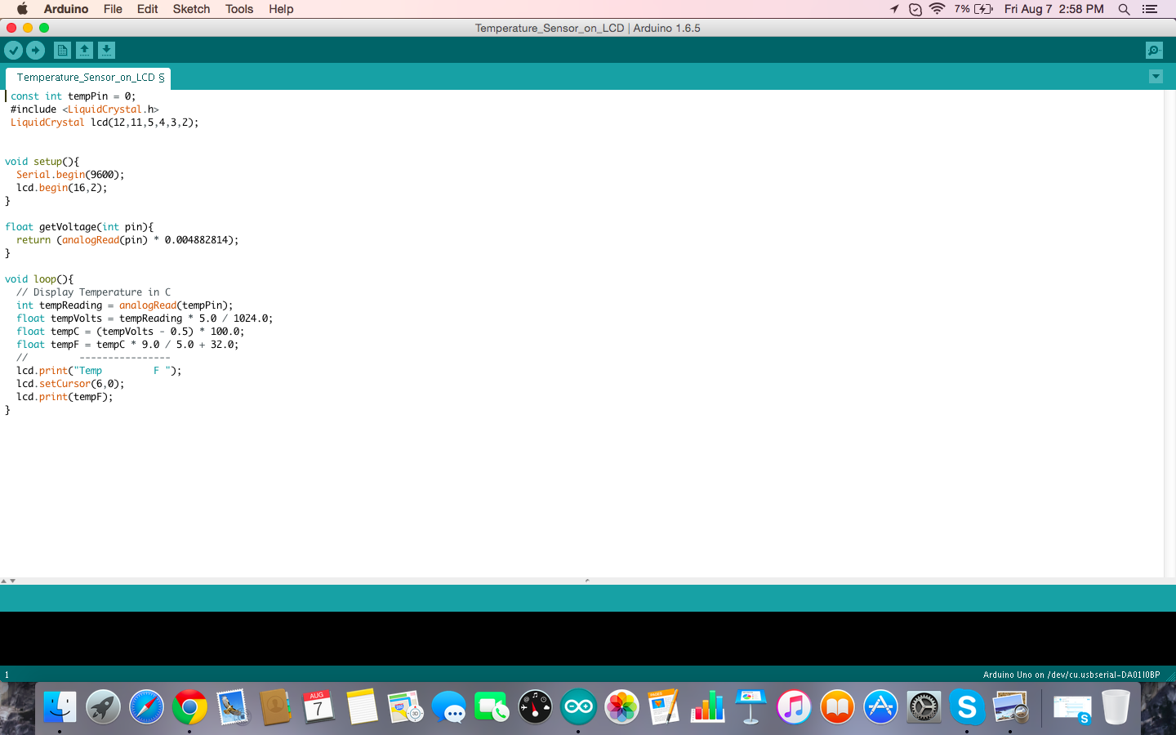Expand the Notification Center list icon
This screenshot has width=1176, height=735.
[x=1149, y=9]
